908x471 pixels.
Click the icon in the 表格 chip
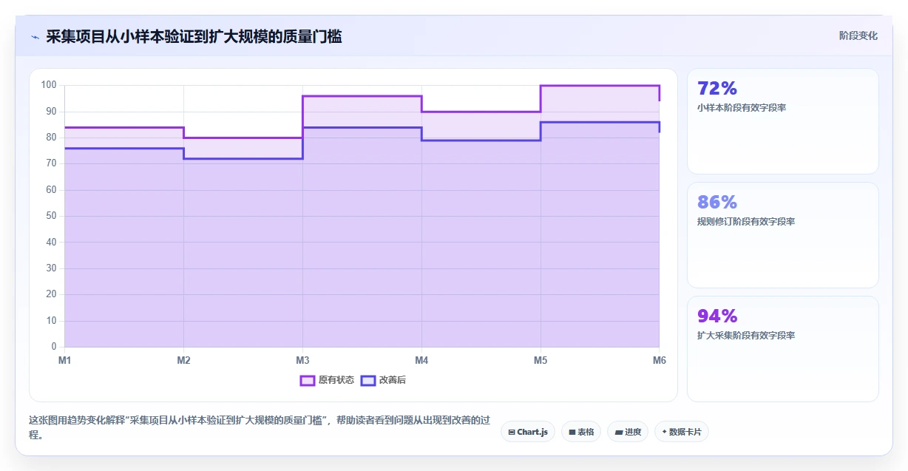tap(572, 432)
